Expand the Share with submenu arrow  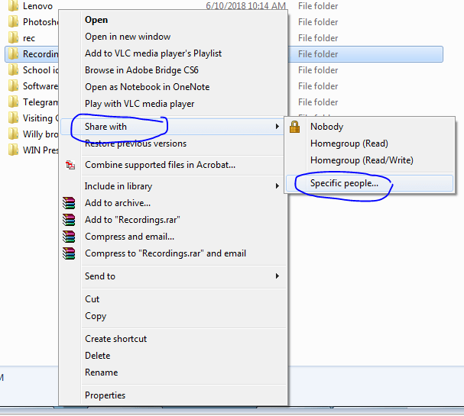tap(277, 127)
